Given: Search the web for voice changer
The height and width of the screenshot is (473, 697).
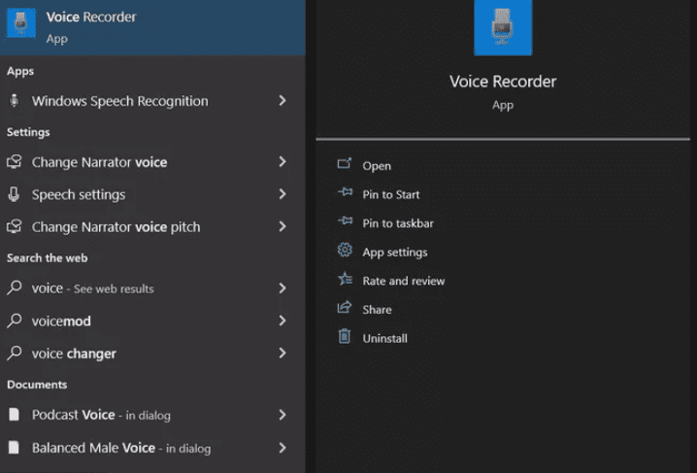Looking at the screenshot, I should 74,354.
